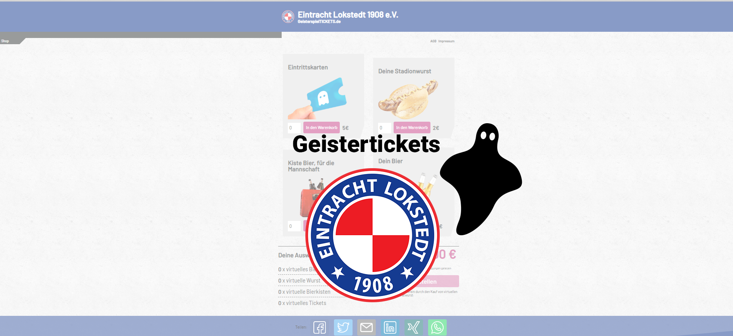Click the Stadionwurst sausage image
This screenshot has width=733, height=336.
click(408, 99)
